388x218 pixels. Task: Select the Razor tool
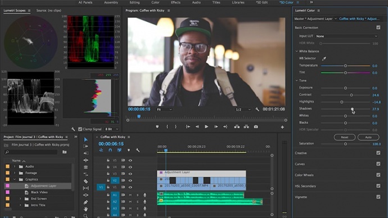coord(85,181)
